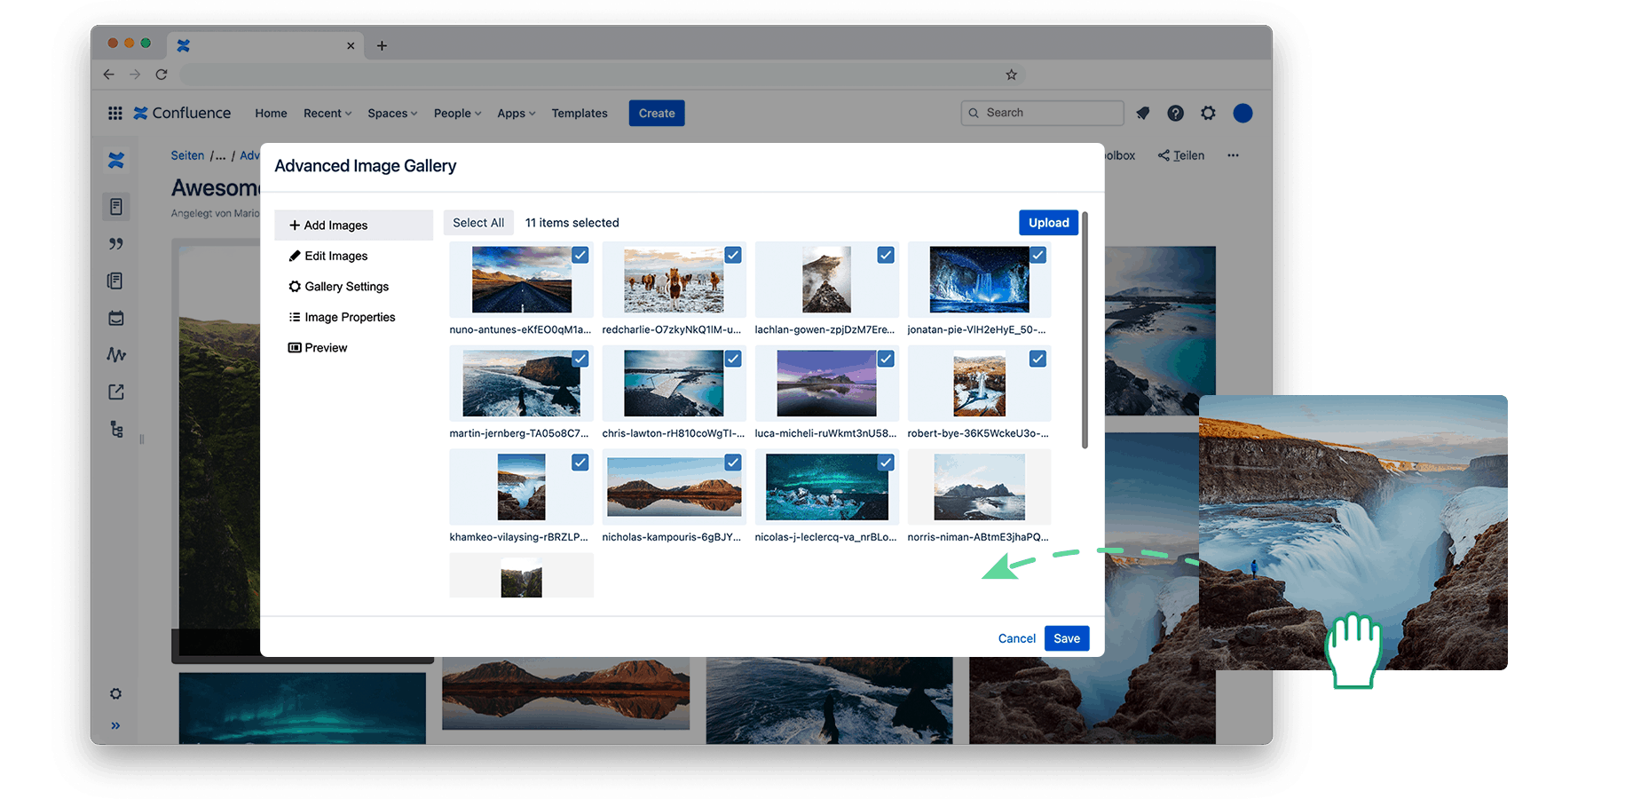
Task: Go to Home in the top navigation
Action: 271,113
